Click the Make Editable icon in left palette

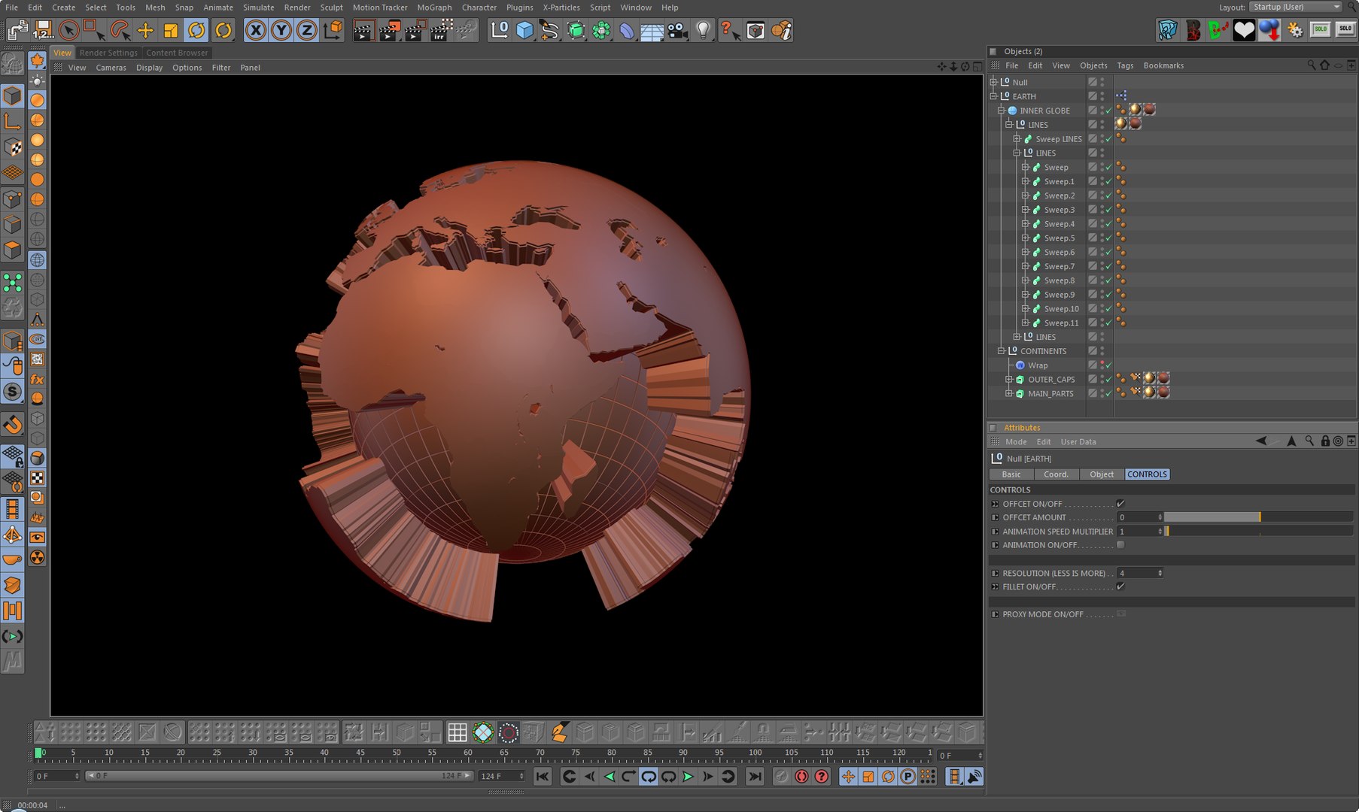[12, 63]
